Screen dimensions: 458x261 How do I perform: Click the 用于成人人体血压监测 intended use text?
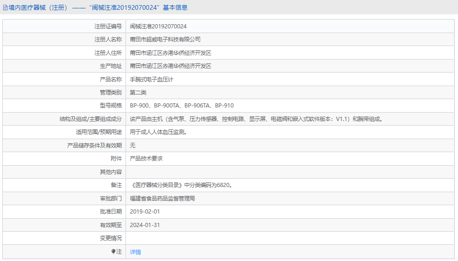click(159, 132)
